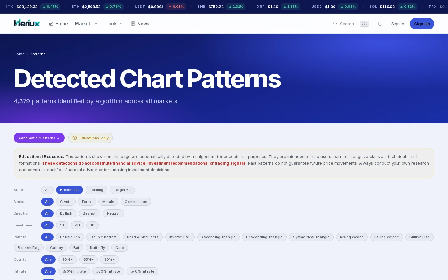Filter by Inverse H&S pattern
The width and height of the screenshot is (448, 280).
(180, 237)
